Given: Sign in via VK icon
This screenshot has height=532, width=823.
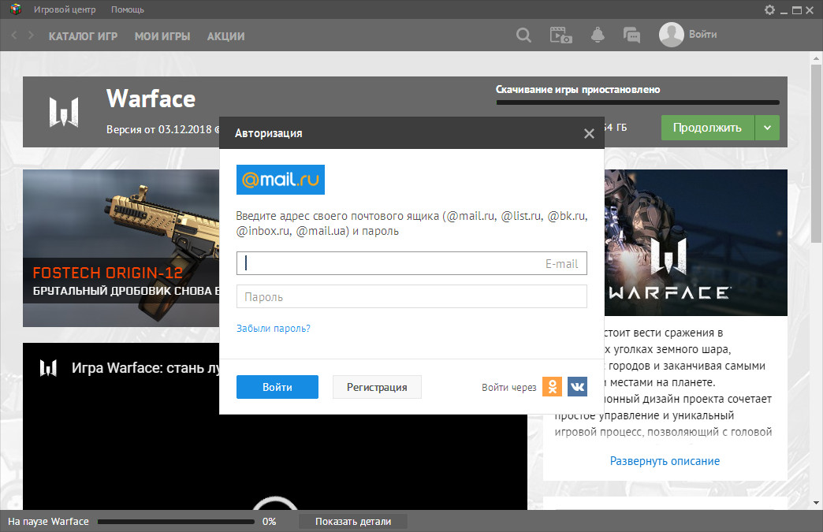Looking at the screenshot, I should point(577,387).
